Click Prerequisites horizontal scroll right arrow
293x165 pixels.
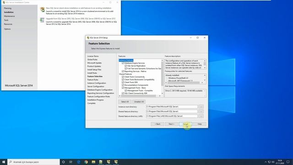202,82
